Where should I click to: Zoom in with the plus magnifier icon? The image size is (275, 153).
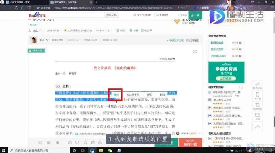58,143
